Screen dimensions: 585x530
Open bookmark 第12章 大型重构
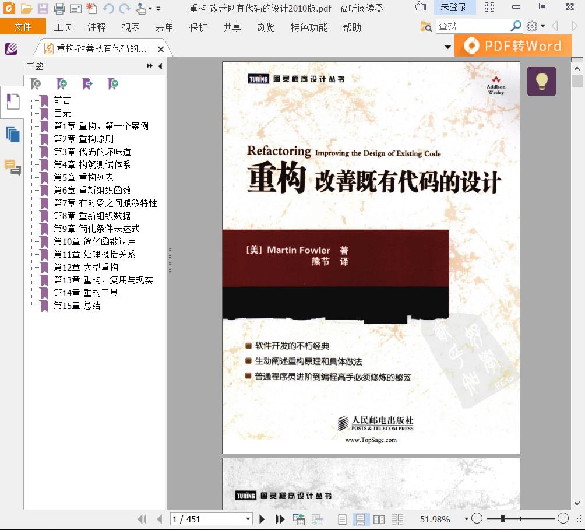pos(86,267)
